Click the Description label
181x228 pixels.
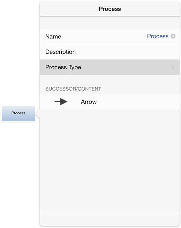[x=61, y=52]
